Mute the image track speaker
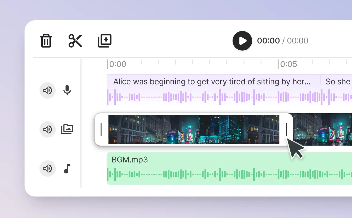The image size is (352, 218). 48,130
